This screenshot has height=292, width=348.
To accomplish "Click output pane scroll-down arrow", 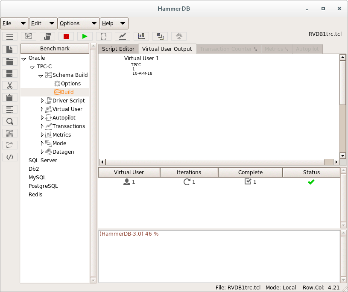I will [x=343, y=155].
